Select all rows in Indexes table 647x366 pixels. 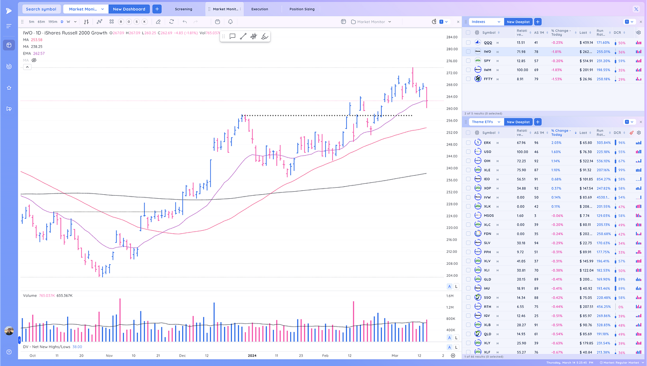(468, 32)
